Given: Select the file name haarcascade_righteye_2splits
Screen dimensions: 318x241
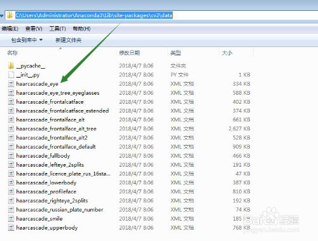Looking at the screenshot, I should [x=52, y=201].
